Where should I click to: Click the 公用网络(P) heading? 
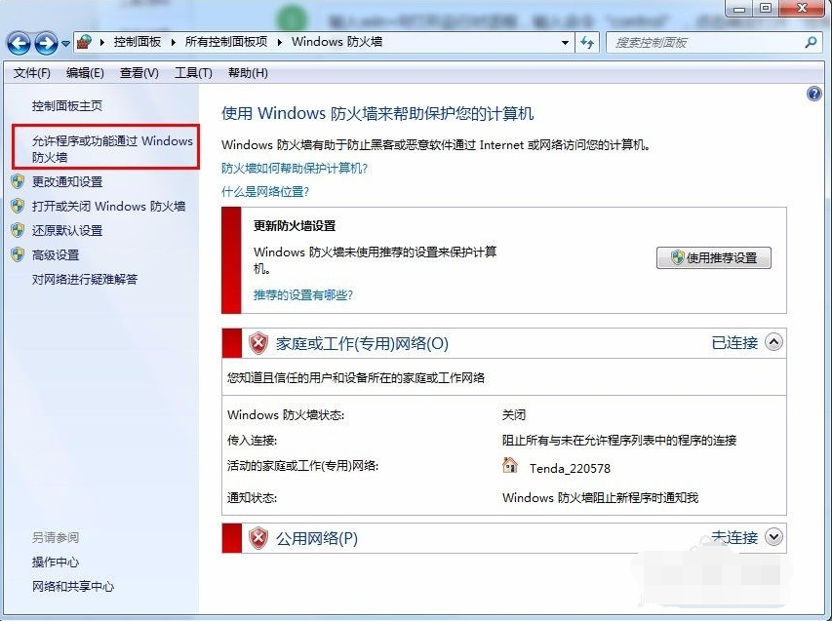click(317, 539)
